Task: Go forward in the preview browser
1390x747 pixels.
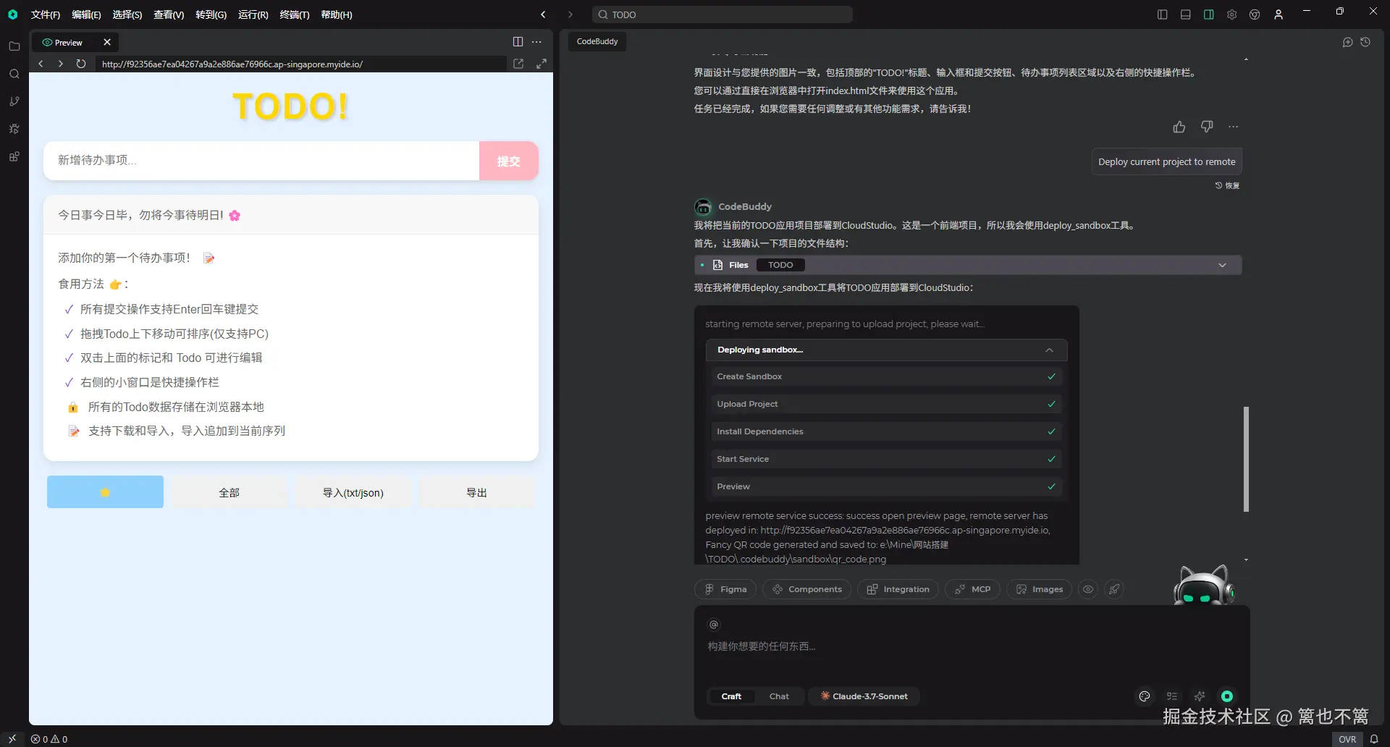Action: (61, 64)
